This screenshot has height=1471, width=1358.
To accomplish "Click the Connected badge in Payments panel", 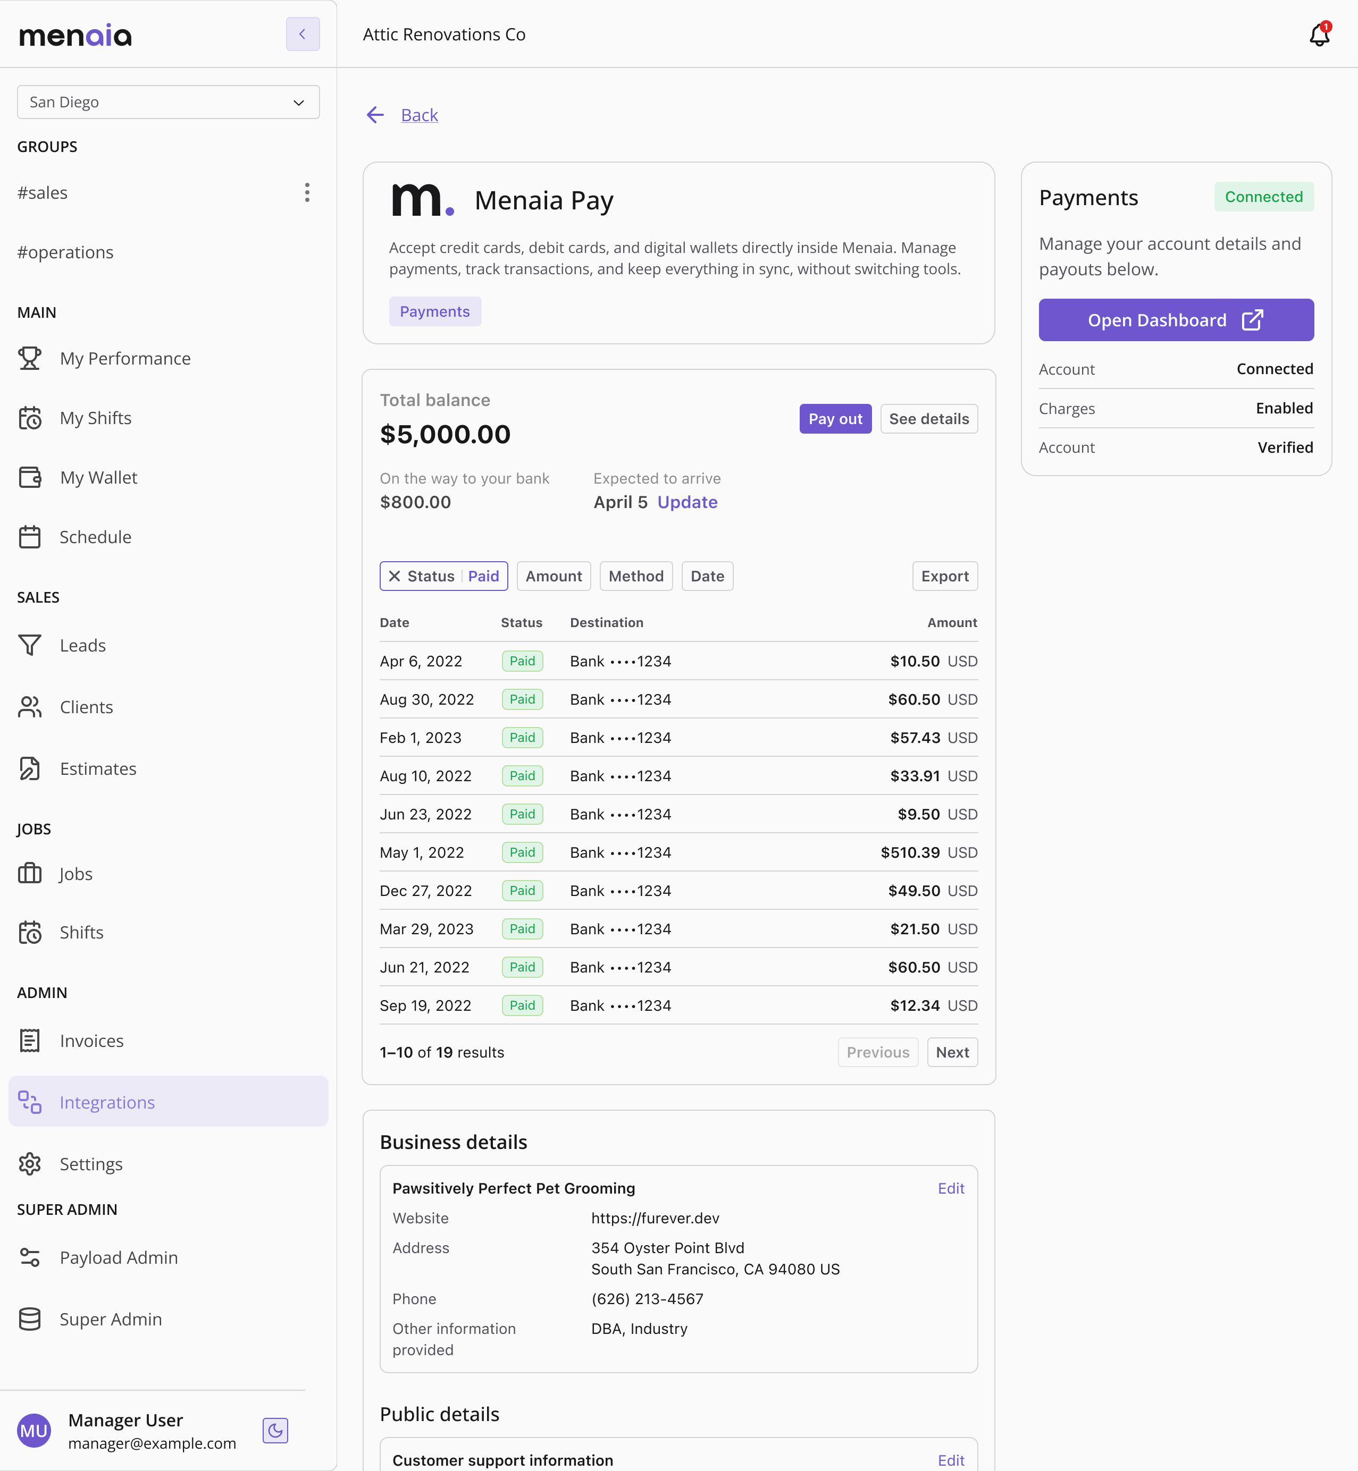I will (x=1264, y=197).
